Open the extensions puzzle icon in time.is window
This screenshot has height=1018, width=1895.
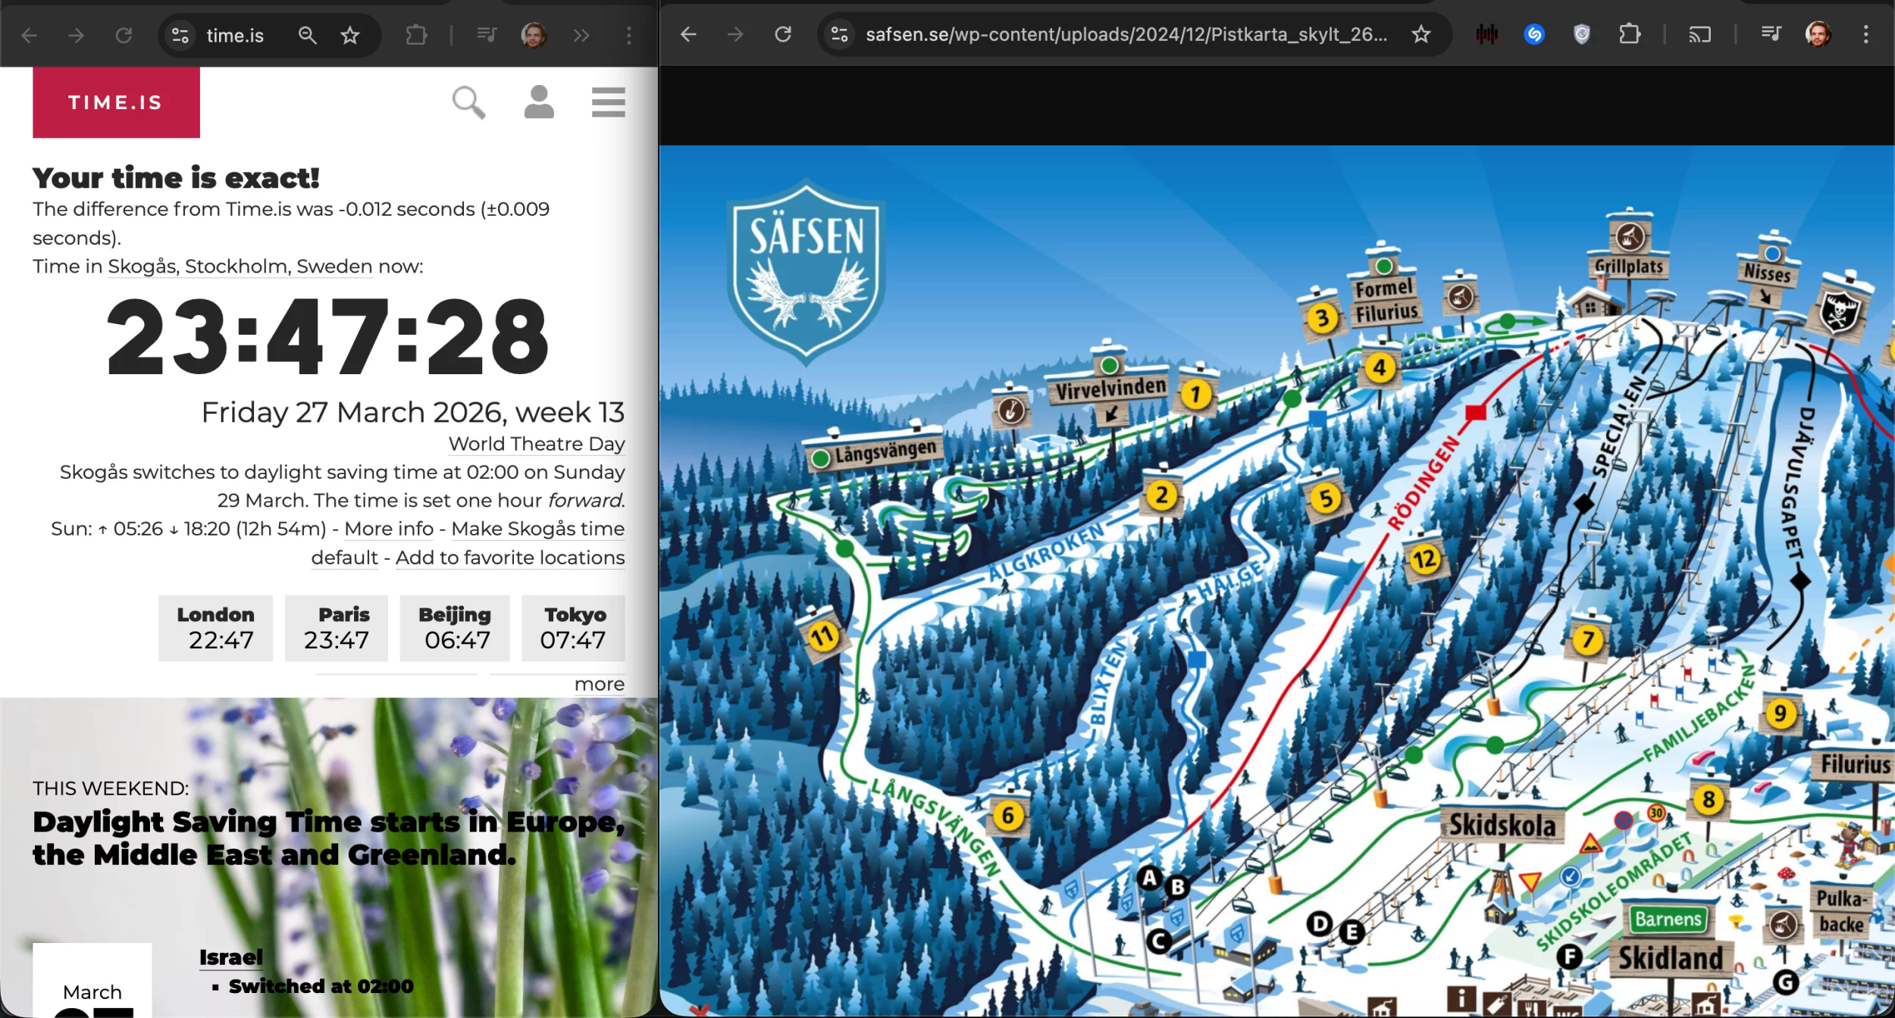[x=416, y=35]
